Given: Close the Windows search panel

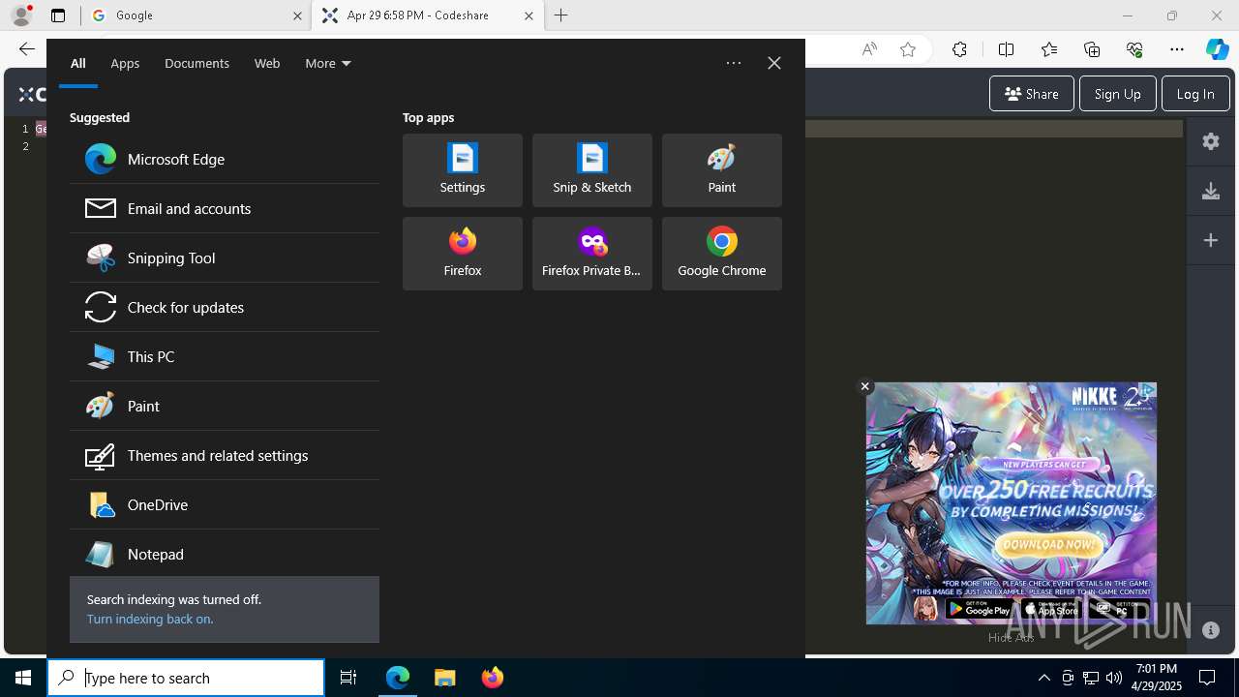Looking at the screenshot, I should (x=774, y=63).
